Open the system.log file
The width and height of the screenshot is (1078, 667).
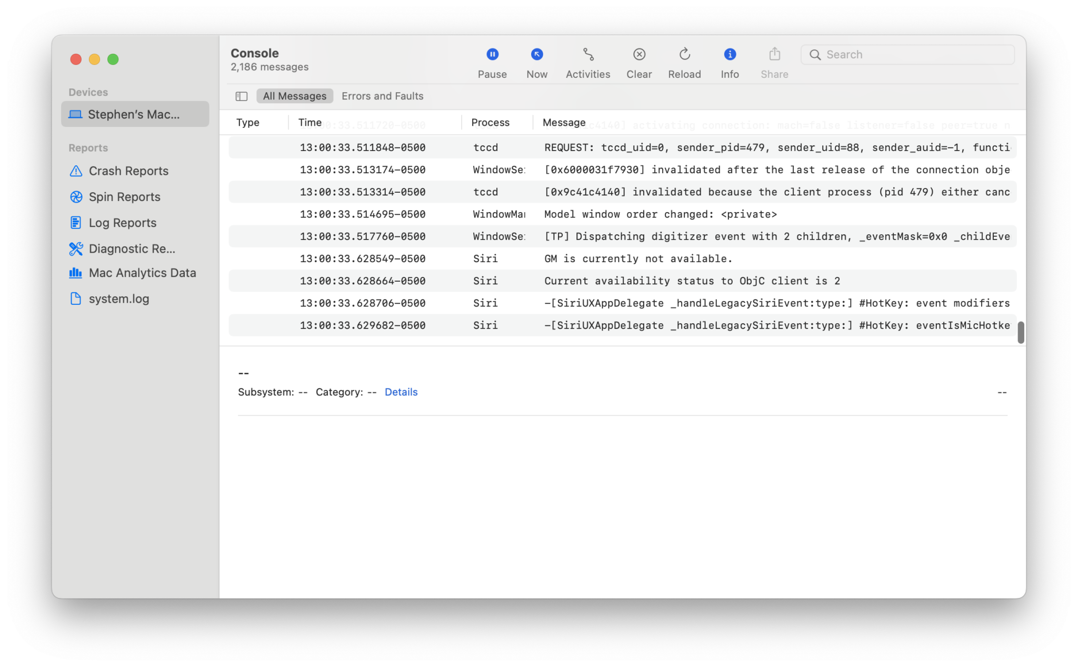tap(118, 298)
